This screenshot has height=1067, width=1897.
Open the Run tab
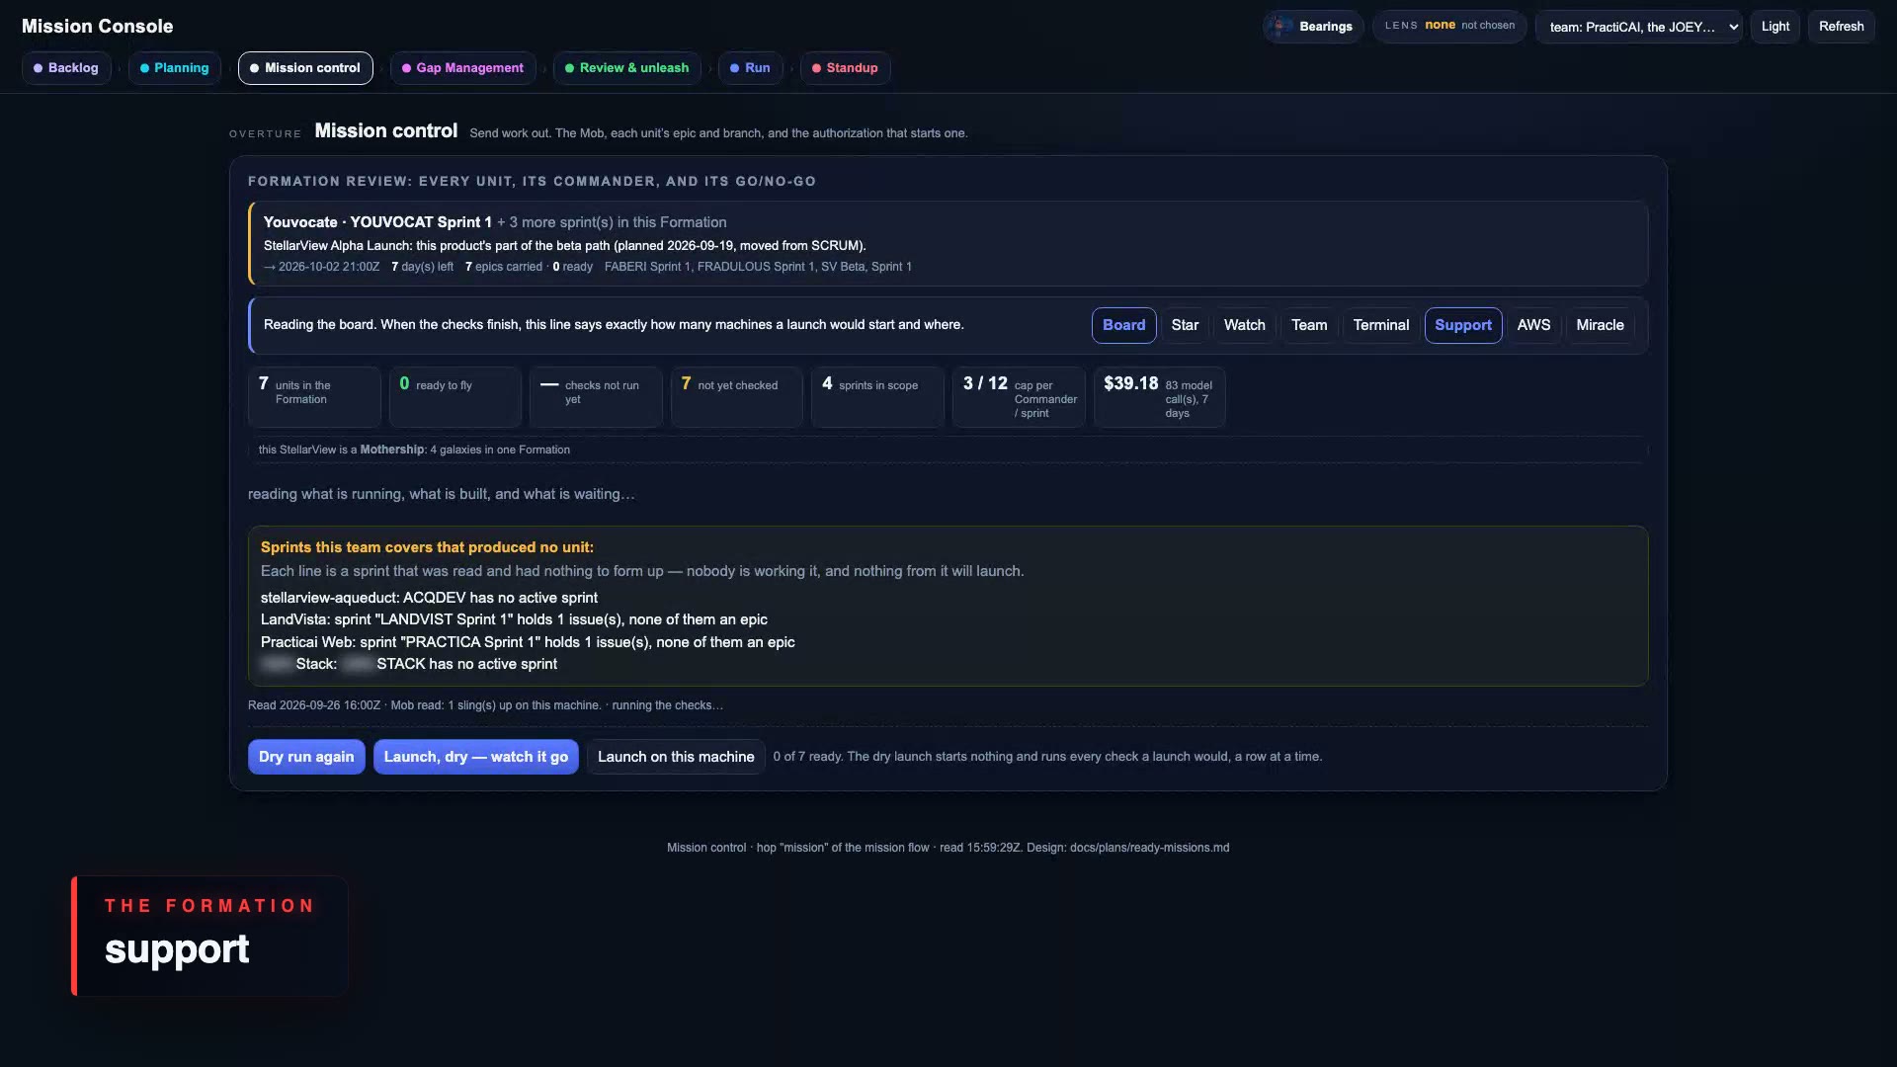tap(750, 68)
